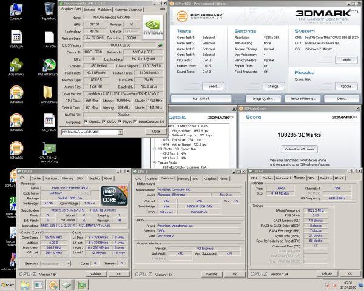This screenshot has height=291, width=364.
Task: Click the 3DMark orange taskbar icon
Action: click(53, 285)
